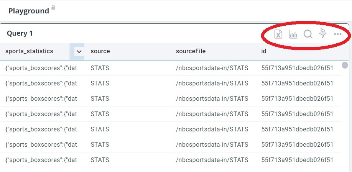This screenshot has width=352, height=172.
Task: Select the fifth row's sports_boxscores cell
Action: coord(41,129)
